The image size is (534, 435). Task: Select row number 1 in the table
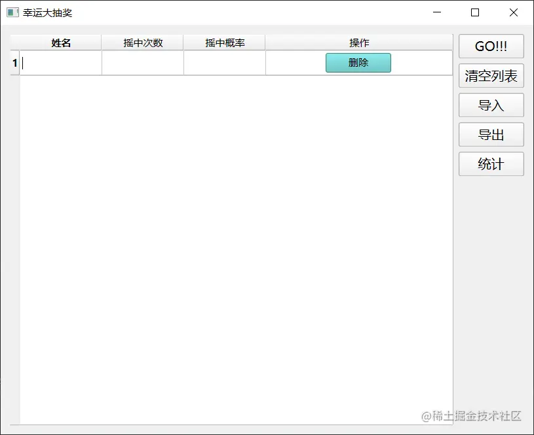pyautogui.click(x=14, y=63)
